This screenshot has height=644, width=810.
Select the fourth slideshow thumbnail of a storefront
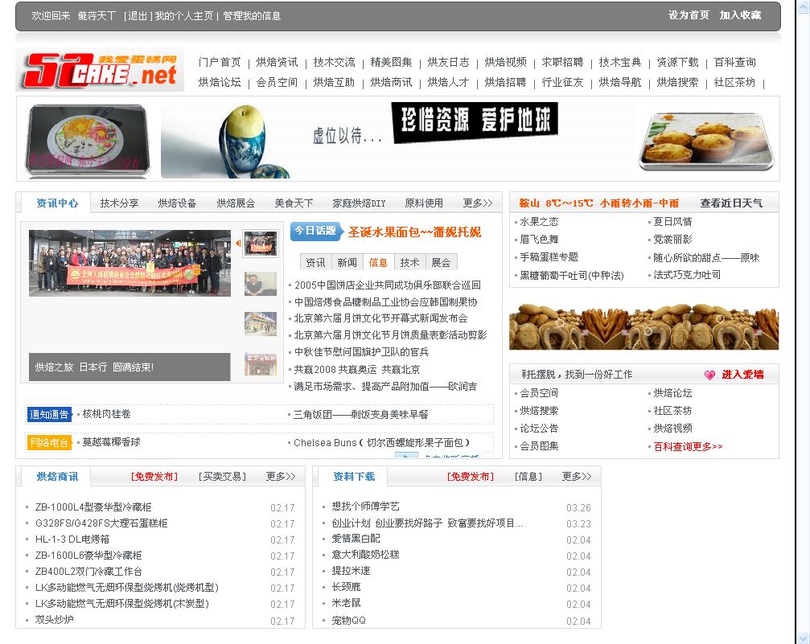click(261, 364)
